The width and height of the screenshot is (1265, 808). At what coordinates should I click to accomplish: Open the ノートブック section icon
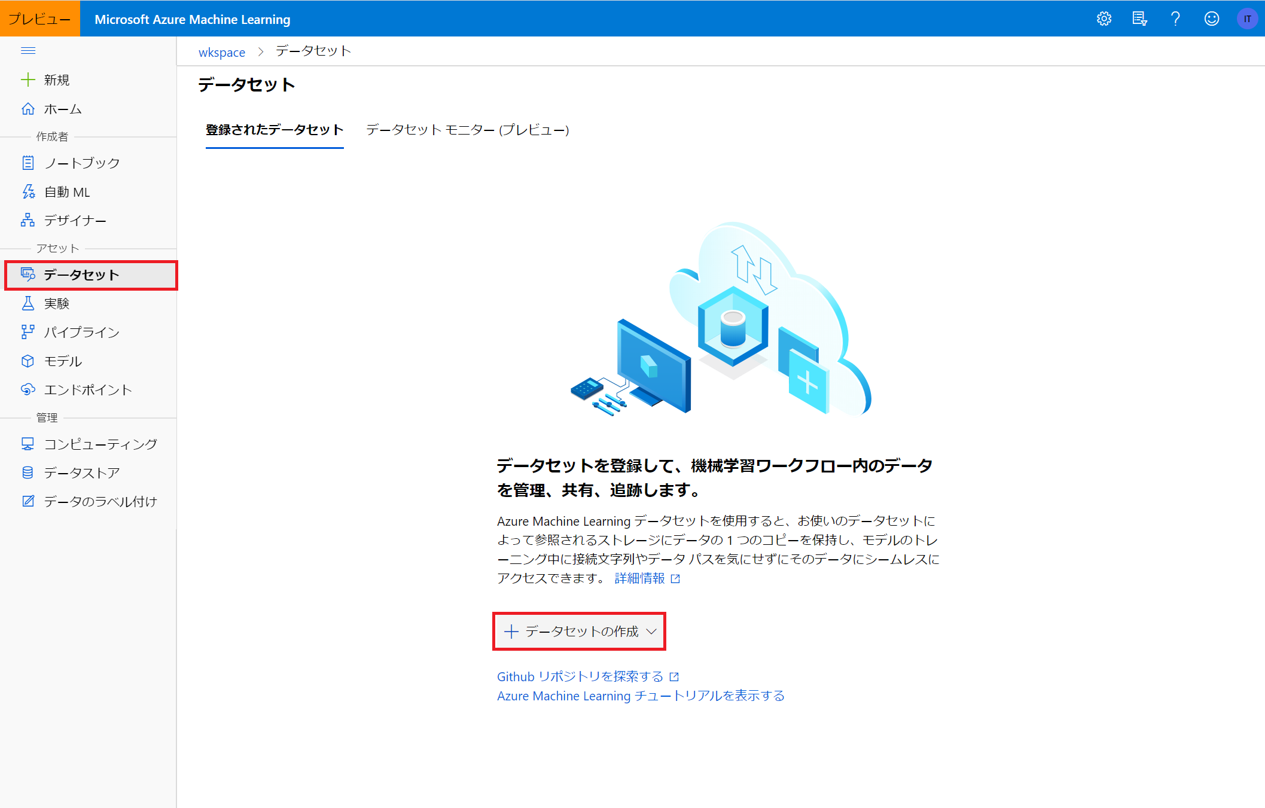[28, 162]
